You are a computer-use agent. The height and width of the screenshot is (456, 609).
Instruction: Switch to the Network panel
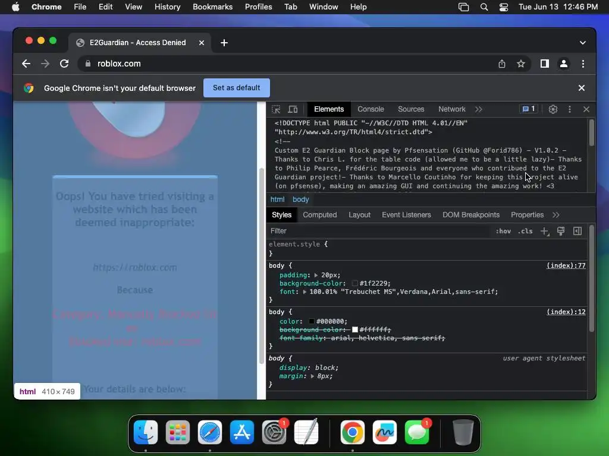[452, 109]
